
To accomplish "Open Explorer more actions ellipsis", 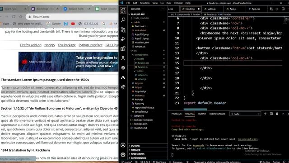I will [163, 9].
